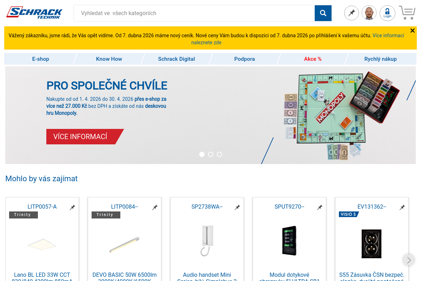Close the yellow price list notice
Image resolution: width=421 pixels, height=281 pixels.
(x=413, y=31)
